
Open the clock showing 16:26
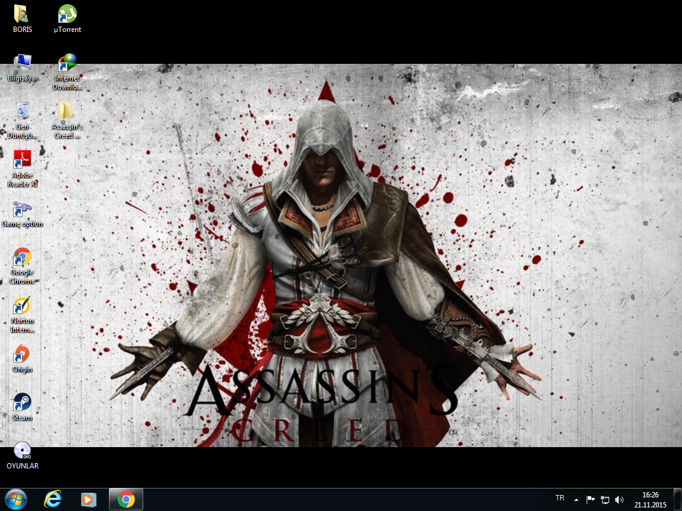(x=650, y=500)
